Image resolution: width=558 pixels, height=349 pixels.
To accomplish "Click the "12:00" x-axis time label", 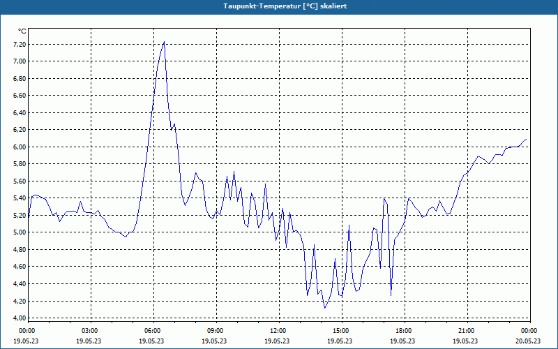I will (277, 331).
